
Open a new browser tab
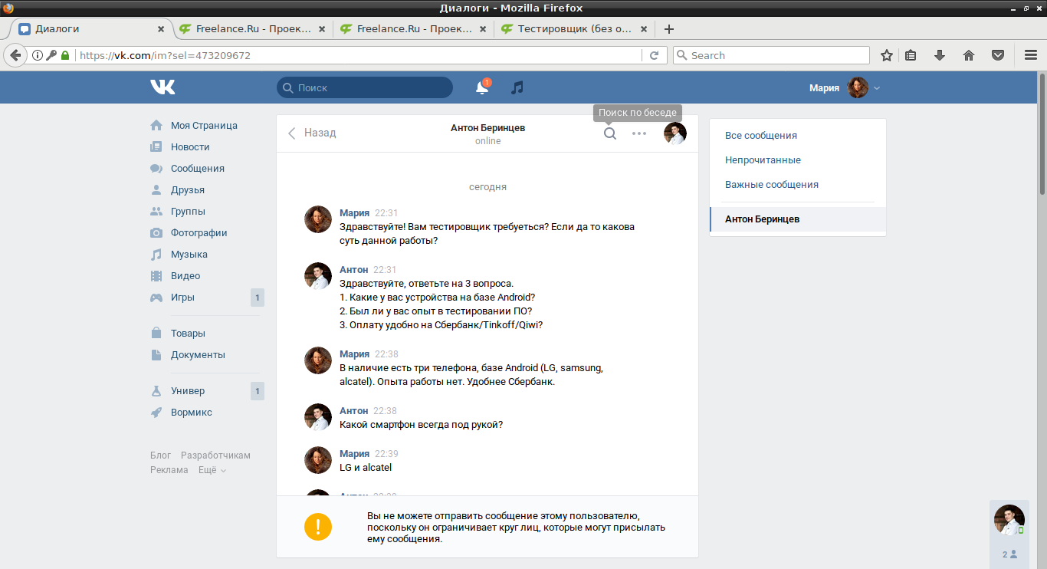(x=668, y=29)
